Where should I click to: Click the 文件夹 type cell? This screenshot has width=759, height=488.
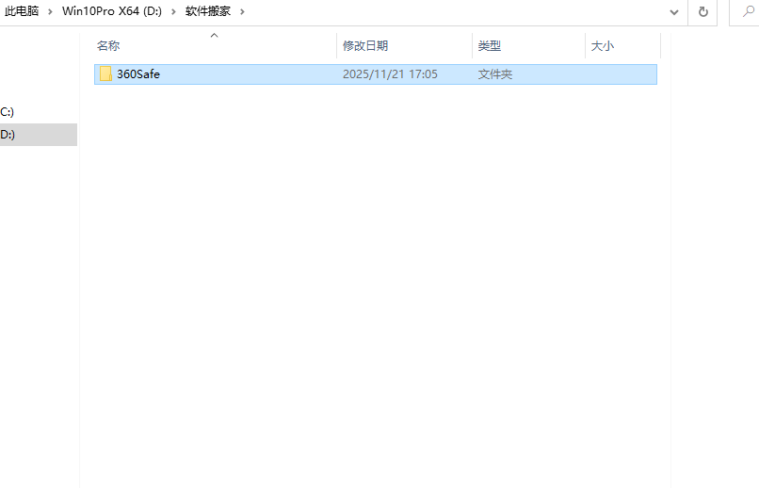tap(495, 74)
